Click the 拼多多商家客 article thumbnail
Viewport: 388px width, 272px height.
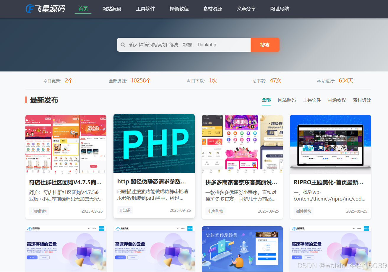point(242,144)
